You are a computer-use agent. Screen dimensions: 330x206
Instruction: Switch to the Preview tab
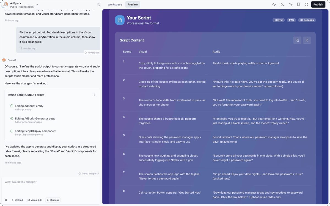point(133,4)
